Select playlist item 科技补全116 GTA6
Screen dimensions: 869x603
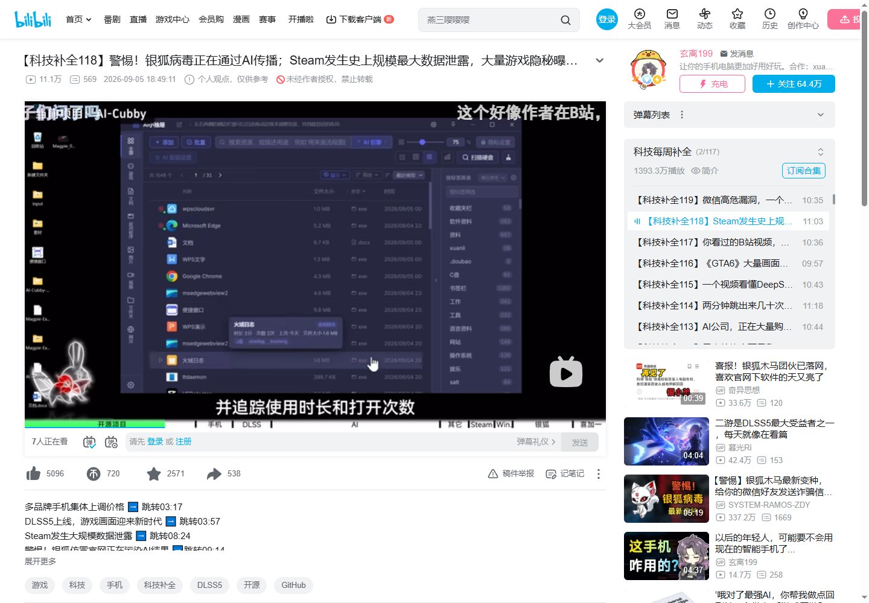728,264
